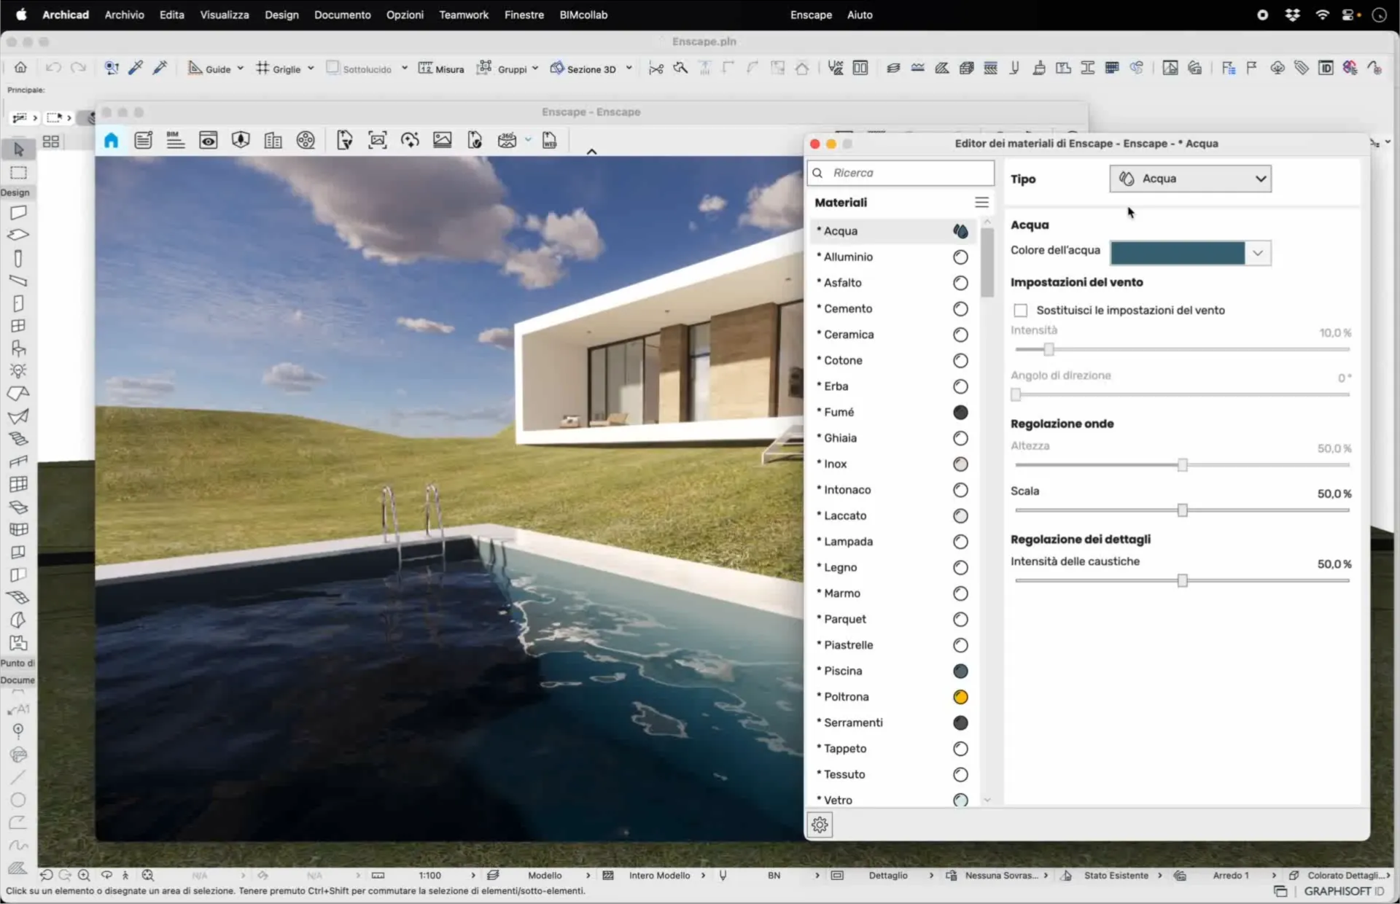
Task: Open the Sezione 3D dropdown arrow
Action: pos(629,69)
